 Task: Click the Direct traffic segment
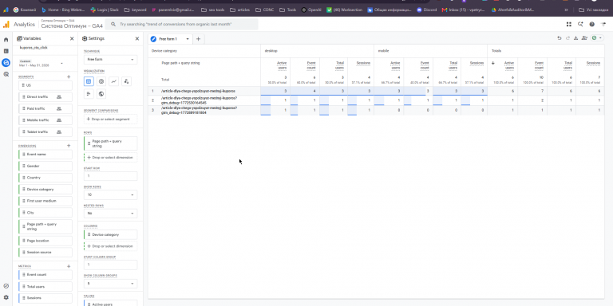pyautogui.click(x=45, y=96)
